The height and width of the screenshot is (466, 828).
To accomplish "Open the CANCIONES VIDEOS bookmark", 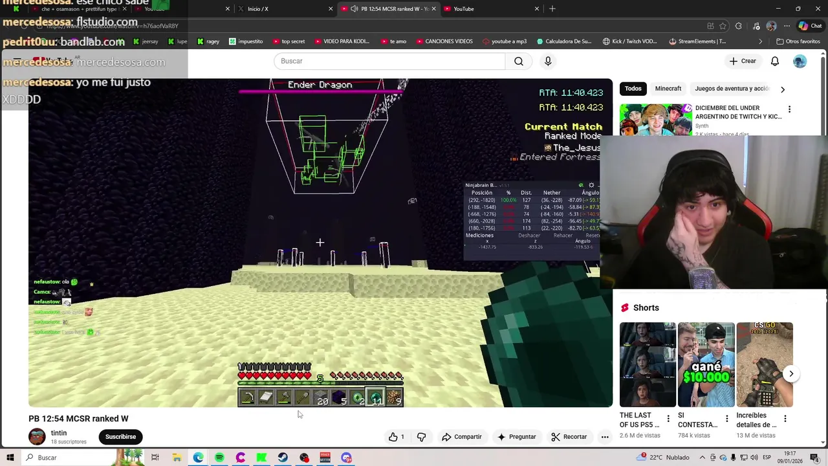I will 444,41.
